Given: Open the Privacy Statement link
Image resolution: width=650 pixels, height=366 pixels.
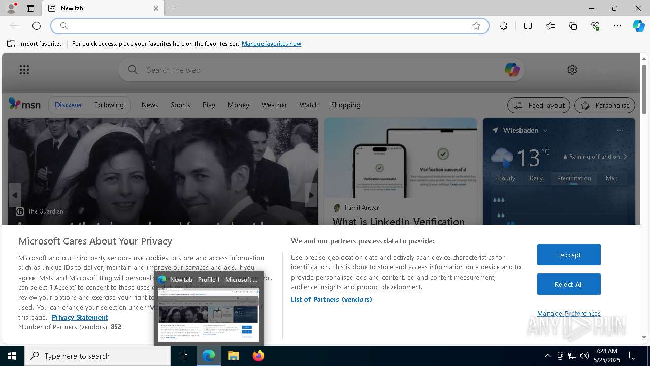Looking at the screenshot, I should coord(80,317).
